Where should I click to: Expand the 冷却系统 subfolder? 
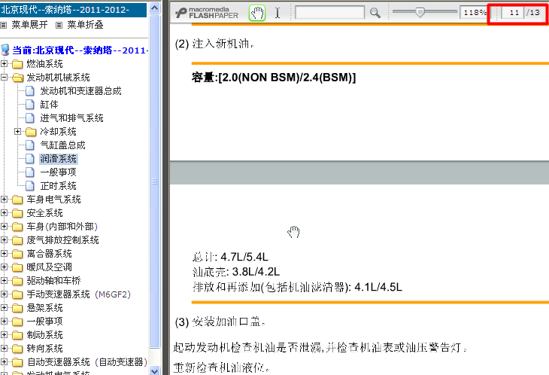(x=17, y=132)
